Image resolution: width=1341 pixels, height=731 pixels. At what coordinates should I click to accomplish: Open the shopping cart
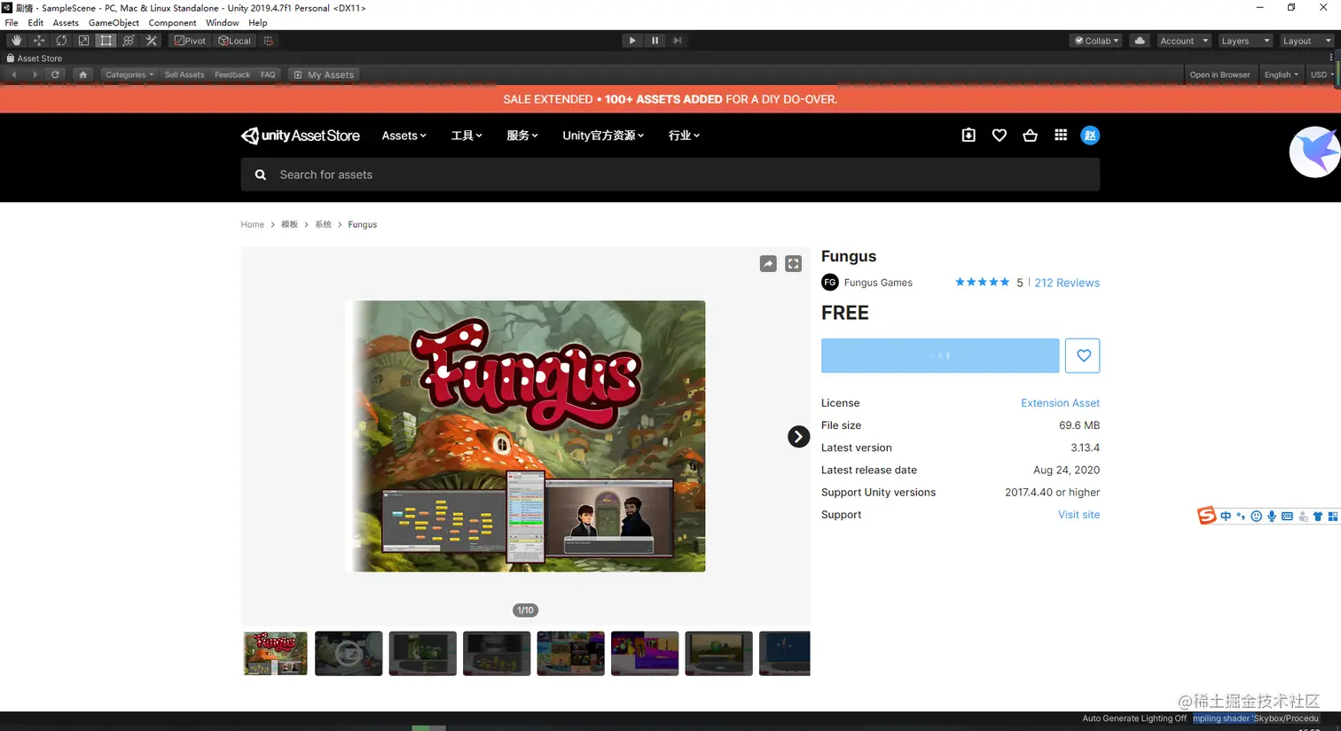[x=1030, y=136]
